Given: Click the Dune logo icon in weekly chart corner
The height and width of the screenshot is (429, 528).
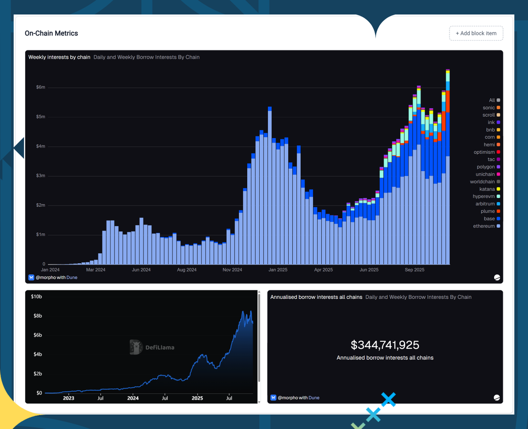Looking at the screenshot, I should point(497,278).
